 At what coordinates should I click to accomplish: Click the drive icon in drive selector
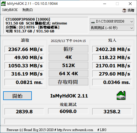tap(93, 22)
